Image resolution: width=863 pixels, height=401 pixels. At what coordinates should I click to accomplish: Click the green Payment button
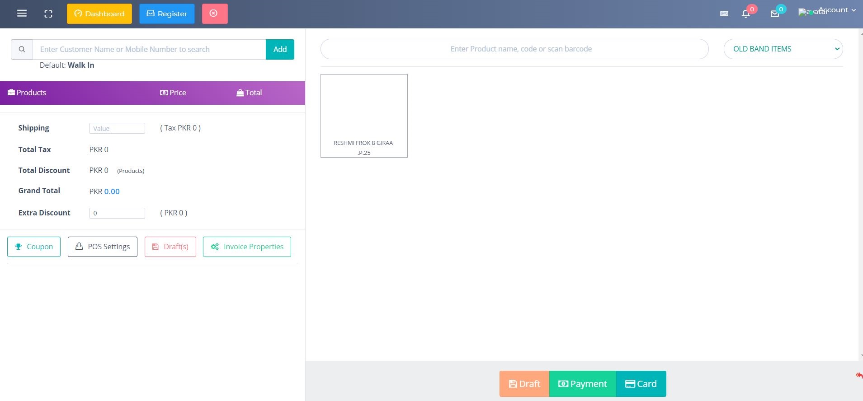coord(582,384)
